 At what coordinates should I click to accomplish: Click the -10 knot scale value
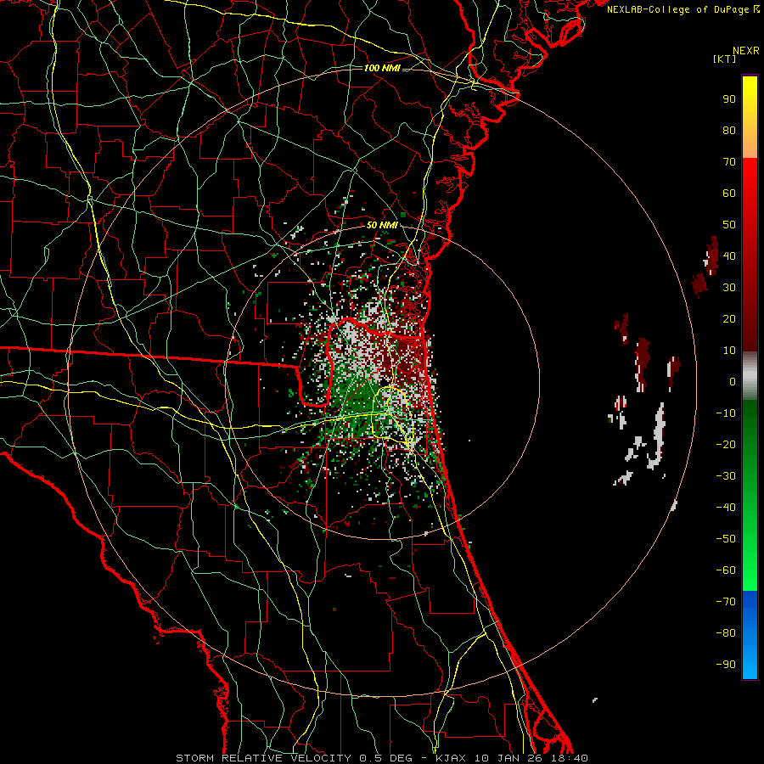726,413
